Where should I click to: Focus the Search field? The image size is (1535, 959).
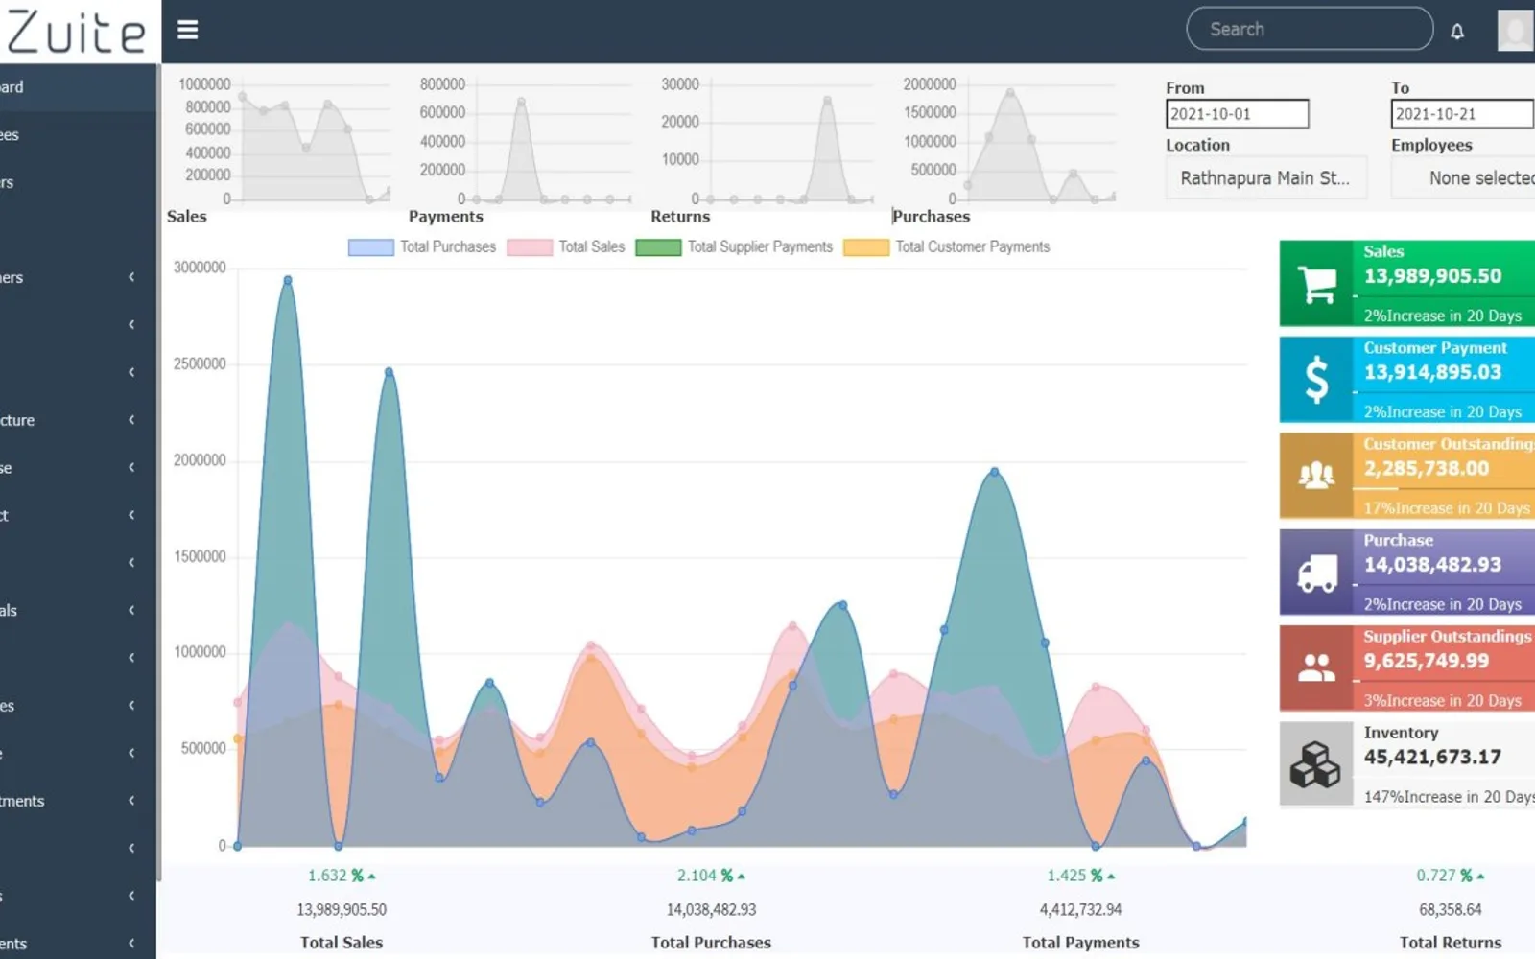click(x=1310, y=29)
